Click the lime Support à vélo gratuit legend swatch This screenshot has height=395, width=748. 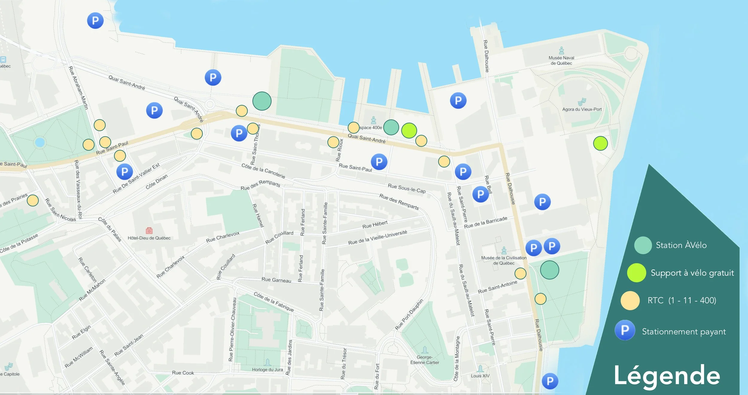(636, 273)
